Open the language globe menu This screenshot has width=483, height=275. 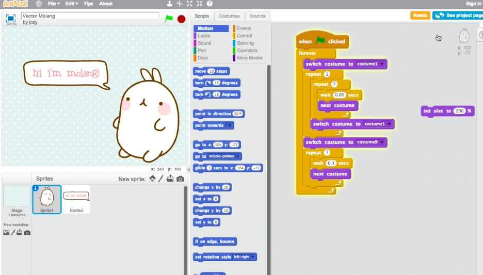pyautogui.click(x=39, y=4)
